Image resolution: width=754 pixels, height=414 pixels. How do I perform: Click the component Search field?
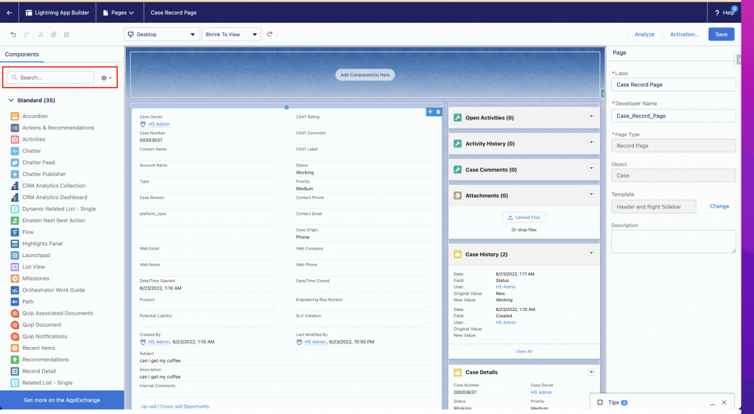(x=50, y=77)
